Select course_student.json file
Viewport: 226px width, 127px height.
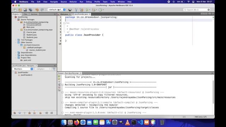(37, 50)
